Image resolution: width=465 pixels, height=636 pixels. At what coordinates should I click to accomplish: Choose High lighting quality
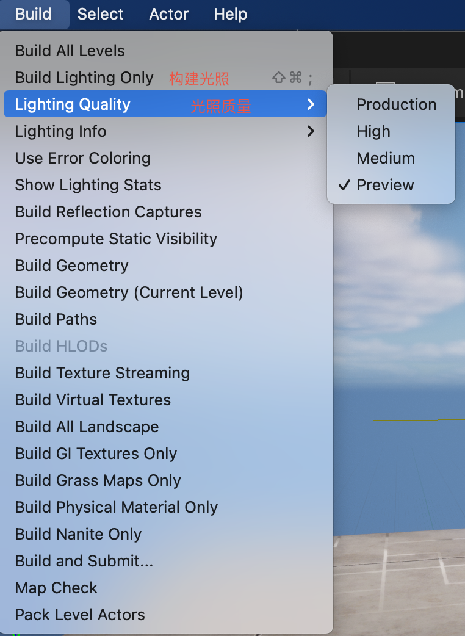[391, 131]
